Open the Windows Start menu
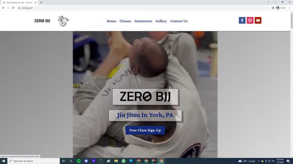 [3, 161]
